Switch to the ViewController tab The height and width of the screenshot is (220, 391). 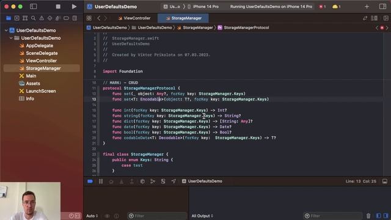[134, 18]
